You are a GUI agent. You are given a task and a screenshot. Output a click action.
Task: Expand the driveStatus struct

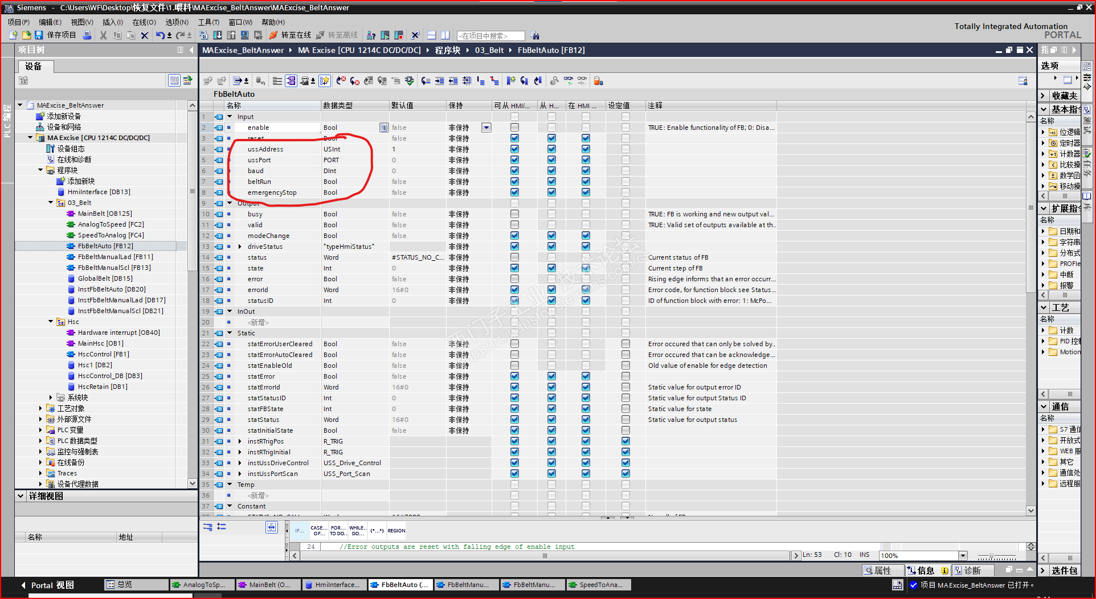[x=240, y=247]
